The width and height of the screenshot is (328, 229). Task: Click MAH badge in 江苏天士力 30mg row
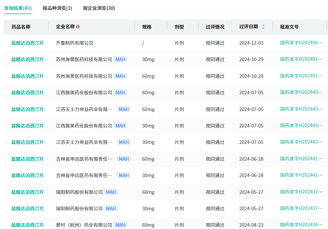pyautogui.click(x=124, y=142)
